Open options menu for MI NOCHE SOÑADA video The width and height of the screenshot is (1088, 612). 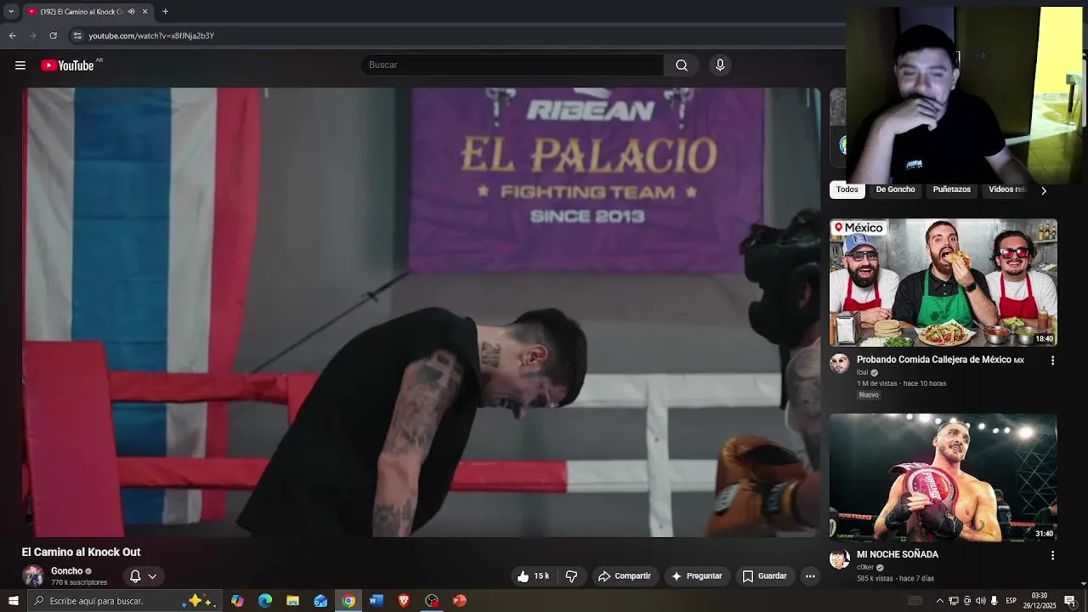(x=1052, y=555)
